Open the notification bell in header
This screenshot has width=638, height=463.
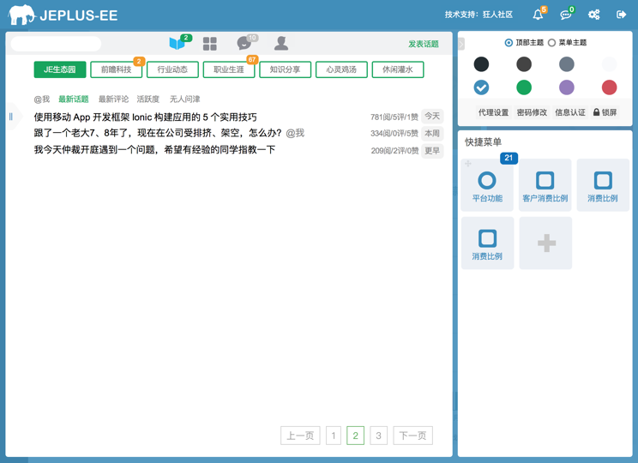coord(538,15)
